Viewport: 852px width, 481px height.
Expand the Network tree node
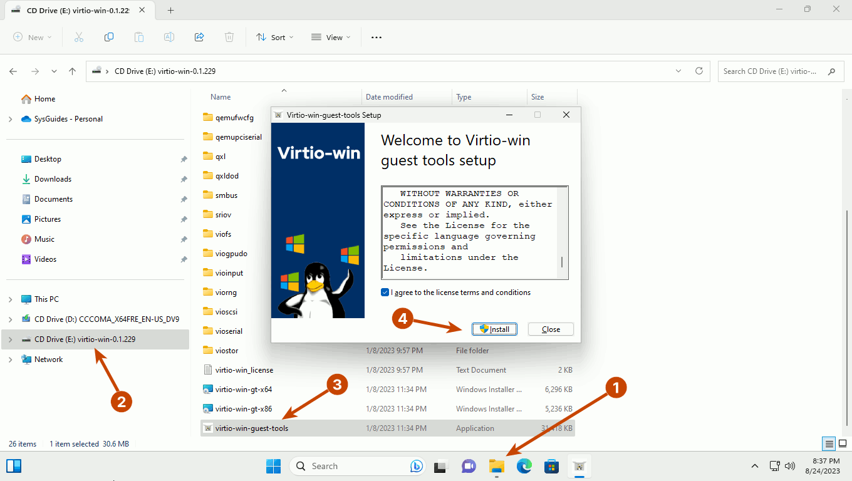[x=10, y=359]
